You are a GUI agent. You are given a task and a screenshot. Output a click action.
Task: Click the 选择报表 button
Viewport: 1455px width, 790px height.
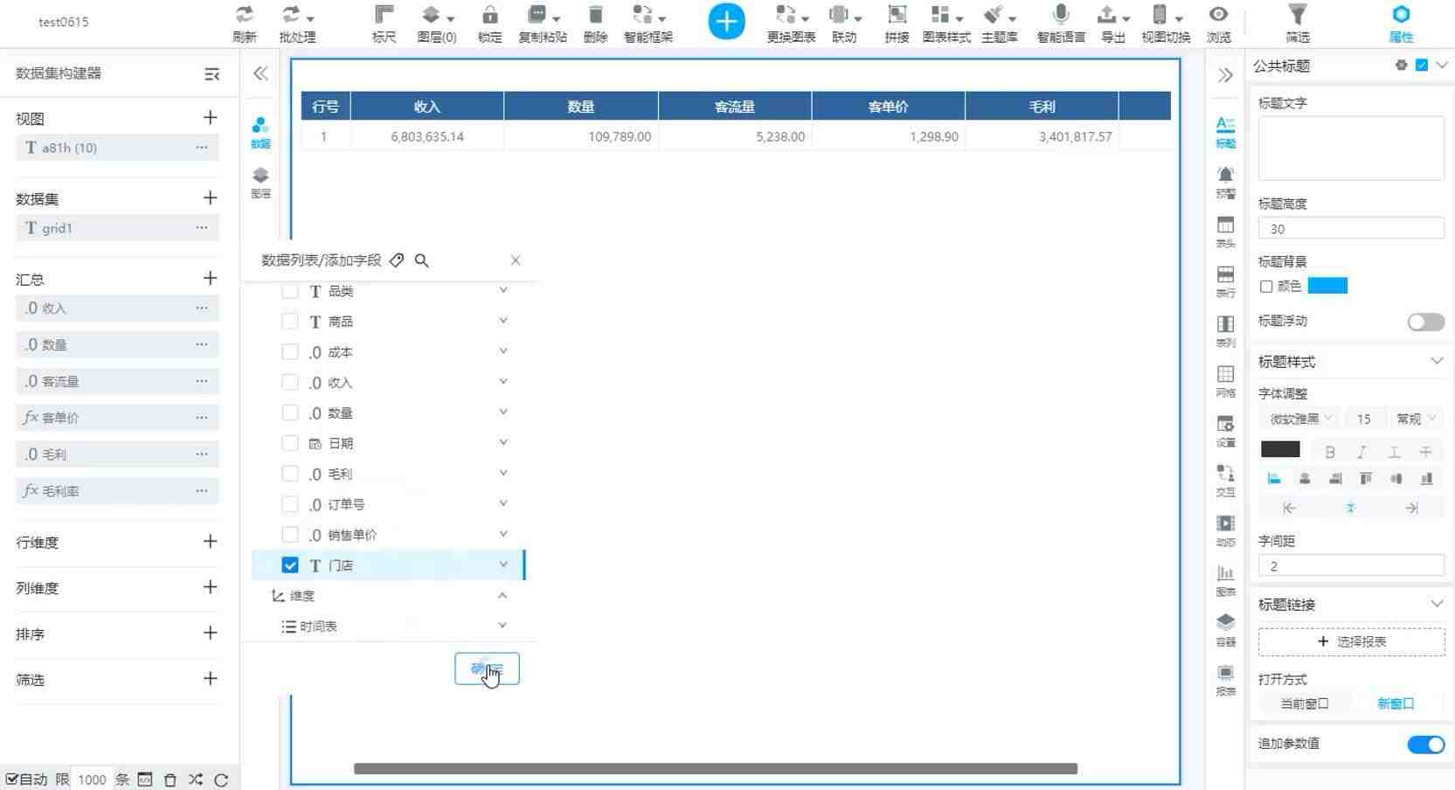coord(1351,641)
